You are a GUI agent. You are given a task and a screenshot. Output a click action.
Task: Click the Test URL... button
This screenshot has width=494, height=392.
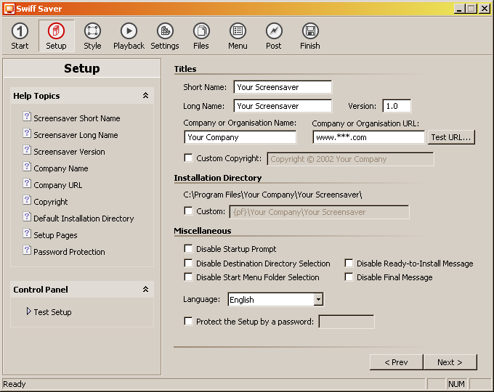(451, 137)
